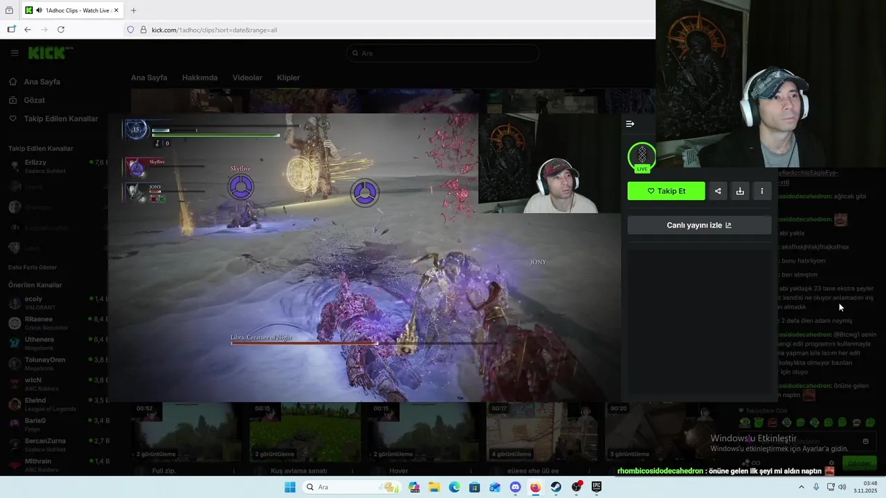Show site security info via padlock icon
Image resolution: width=886 pixels, height=498 pixels.
(143, 30)
